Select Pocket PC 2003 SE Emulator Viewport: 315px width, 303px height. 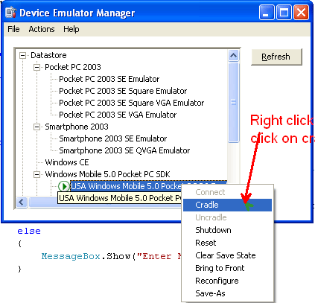click(x=109, y=79)
